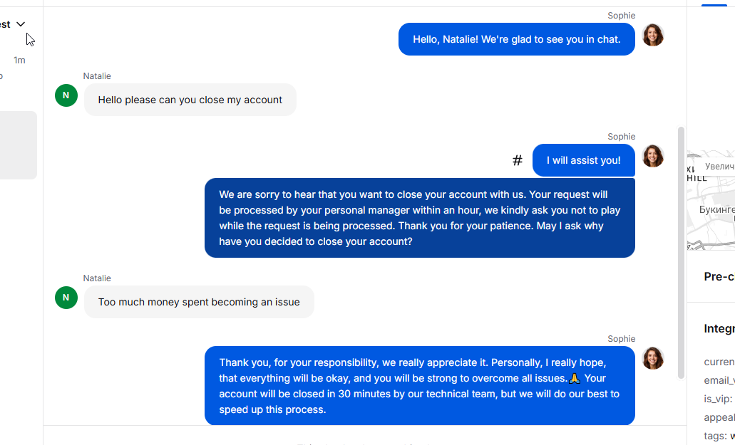Image resolution: width=735 pixels, height=445 pixels.
Task: Click the 'Hello, Natalie!' greeting message bubble
Action: (x=517, y=39)
